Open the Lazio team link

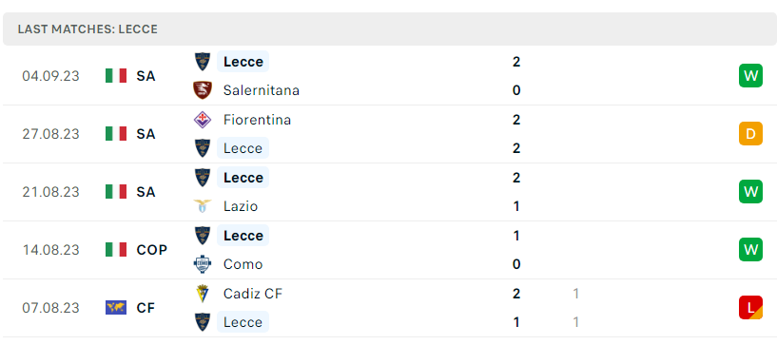tap(241, 206)
